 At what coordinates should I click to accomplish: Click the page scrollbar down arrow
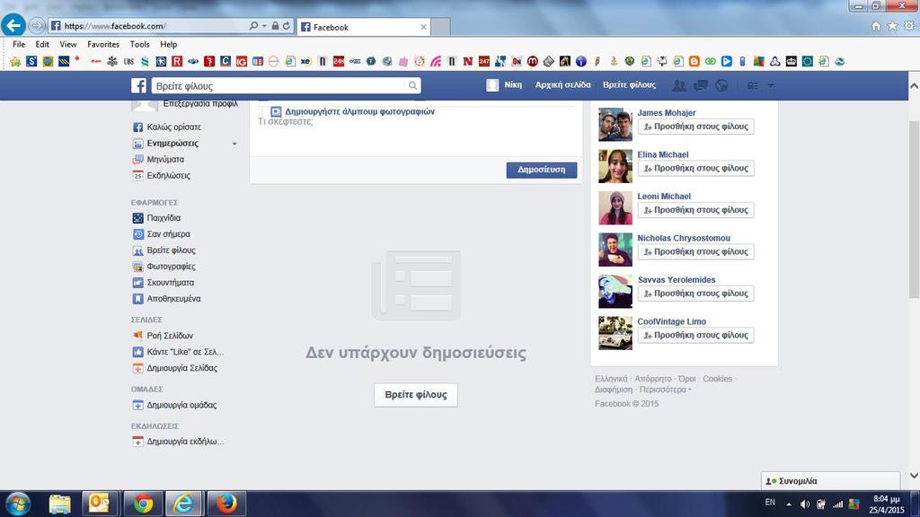point(914,476)
